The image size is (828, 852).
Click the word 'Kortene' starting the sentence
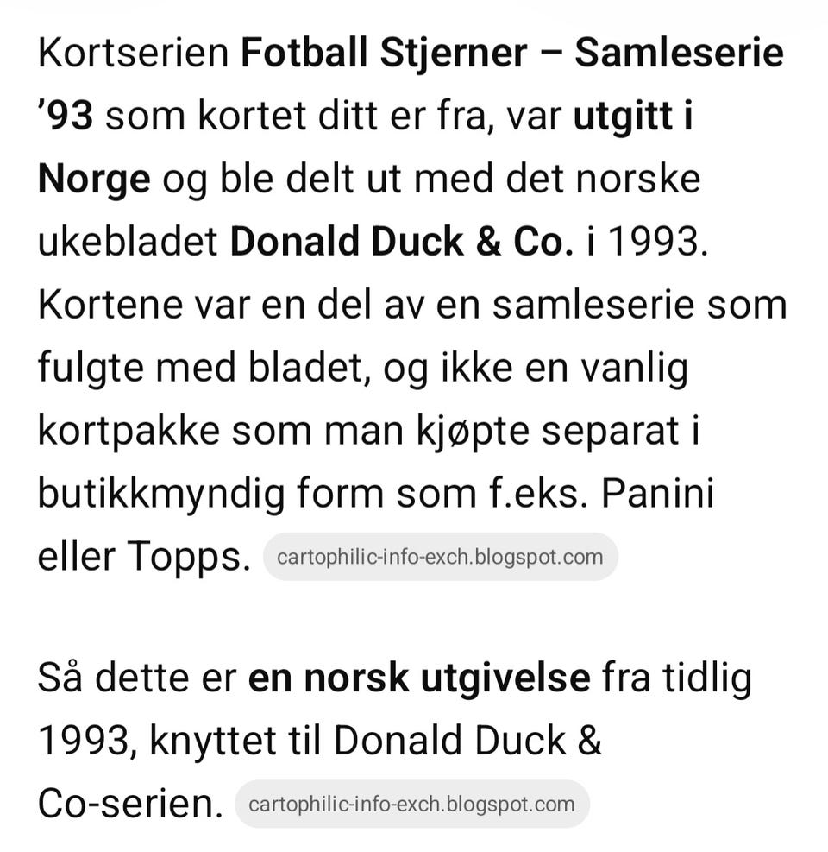click(110, 304)
